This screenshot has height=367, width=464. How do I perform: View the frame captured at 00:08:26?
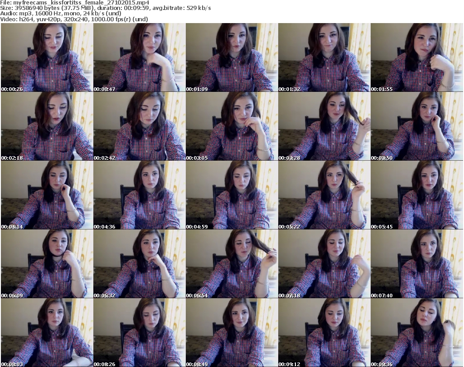tap(140, 333)
